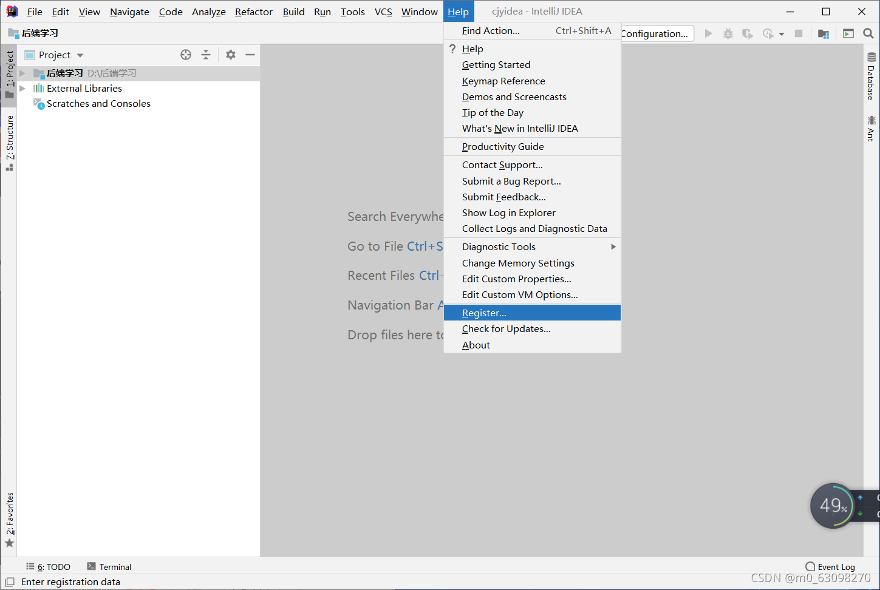Click the Profiler run icon in toolbar
The image size is (880, 590).
coord(768,33)
